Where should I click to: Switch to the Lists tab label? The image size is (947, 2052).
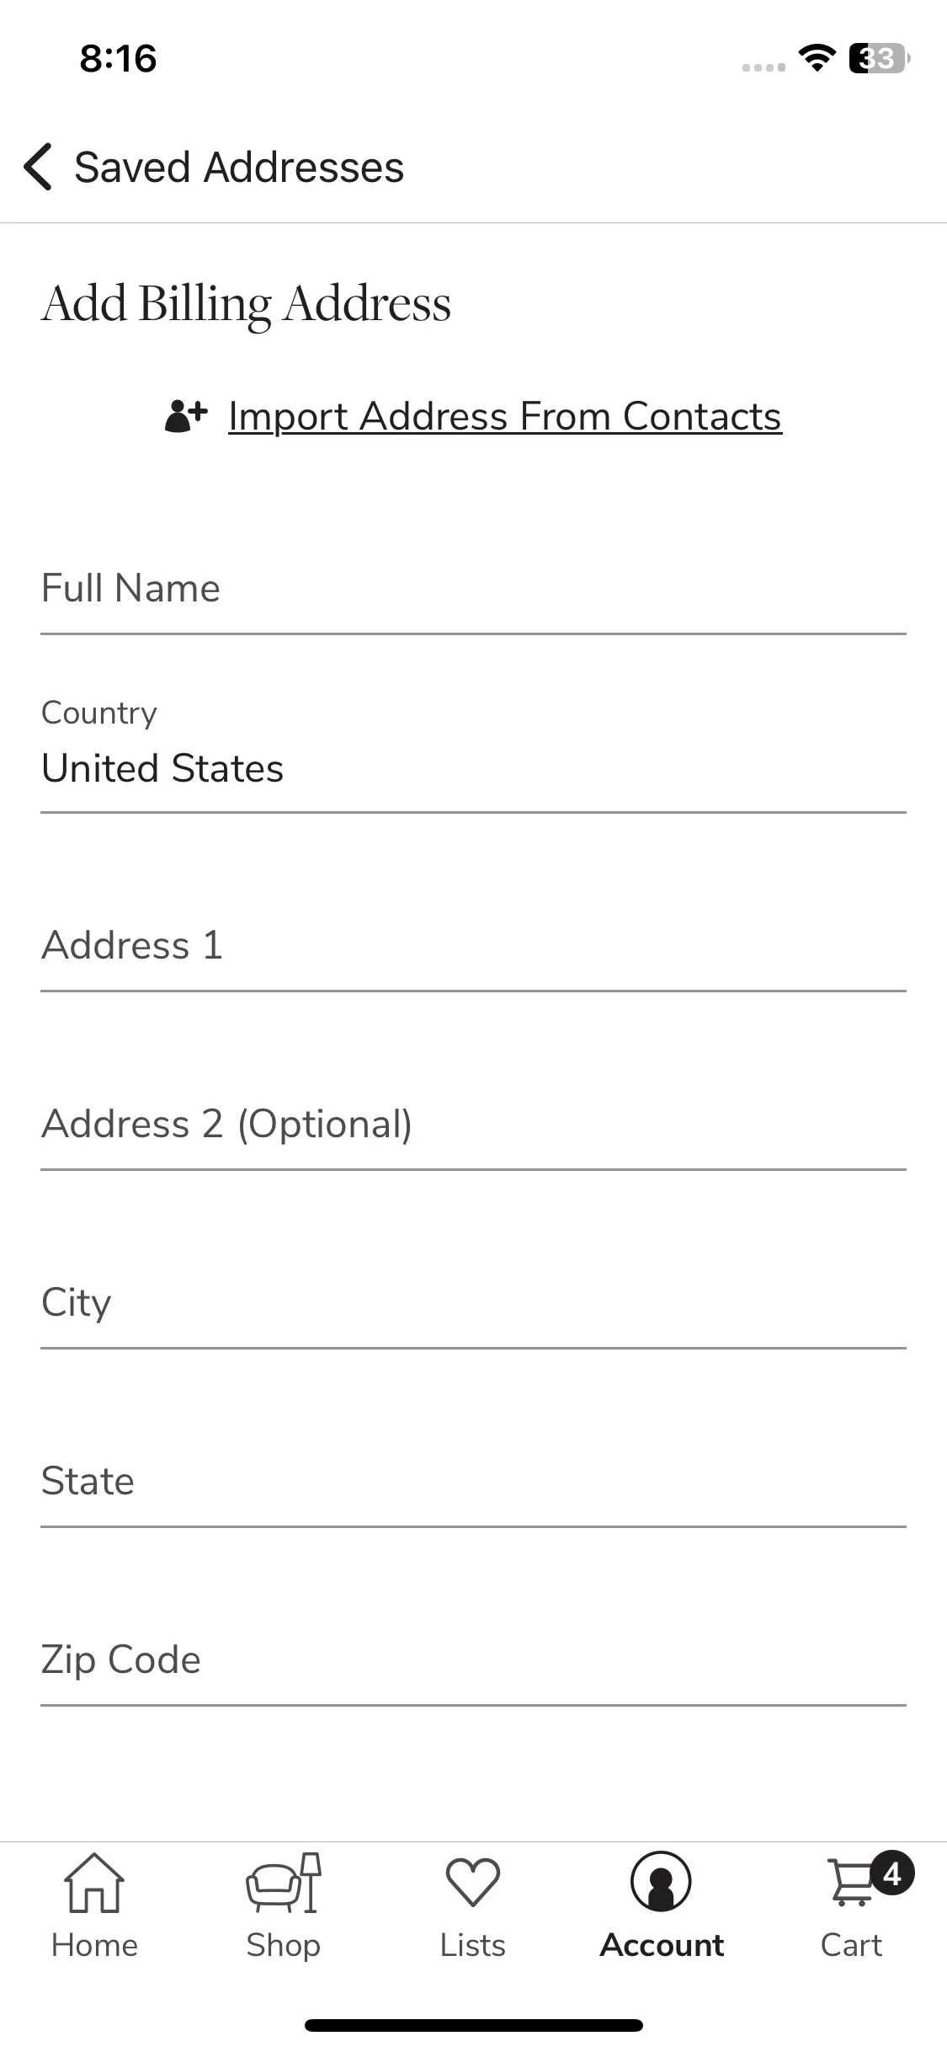(473, 1946)
